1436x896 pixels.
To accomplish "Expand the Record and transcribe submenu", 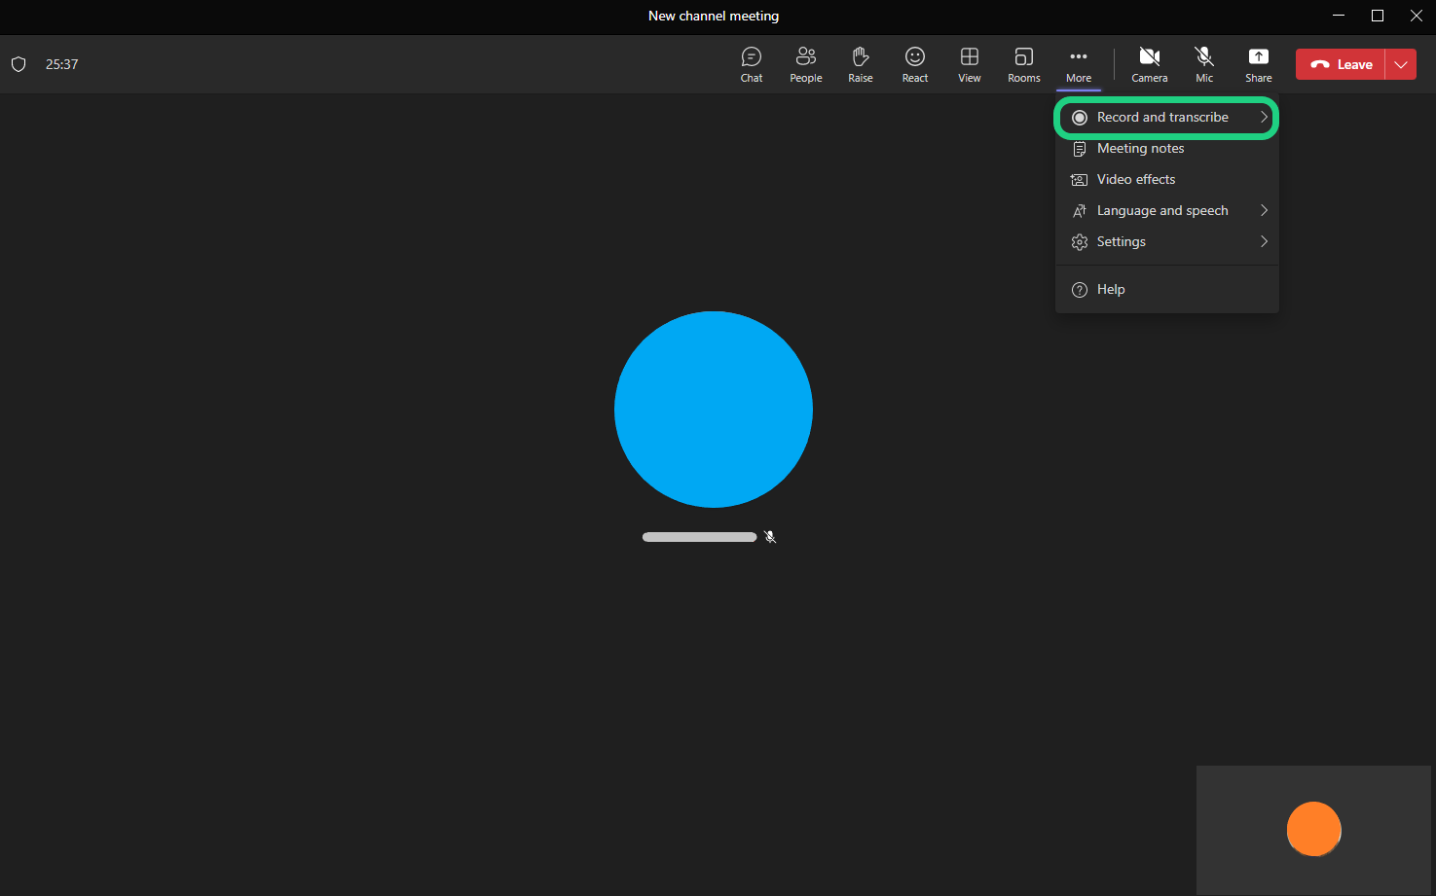I will pyautogui.click(x=1166, y=118).
